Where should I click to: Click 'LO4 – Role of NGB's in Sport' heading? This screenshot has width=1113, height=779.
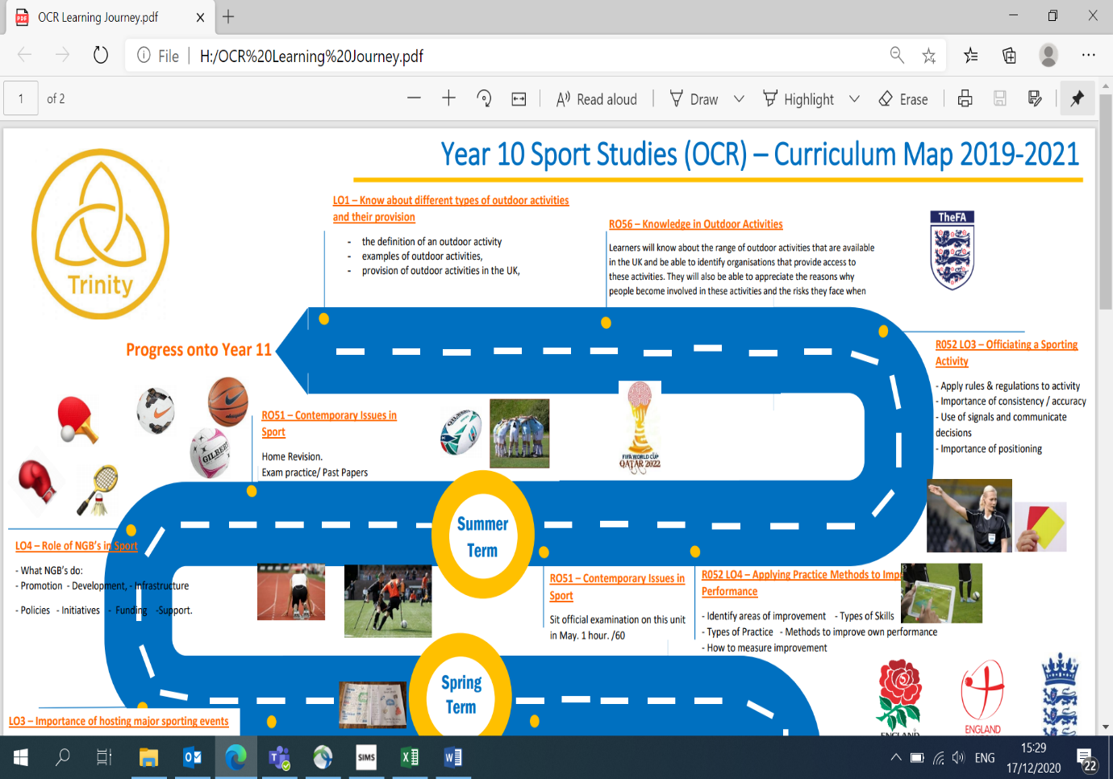77,546
